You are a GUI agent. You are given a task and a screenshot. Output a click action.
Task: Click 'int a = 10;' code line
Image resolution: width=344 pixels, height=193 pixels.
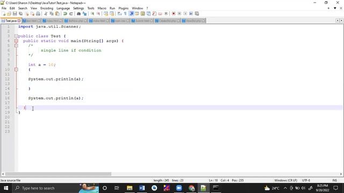point(42,65)
